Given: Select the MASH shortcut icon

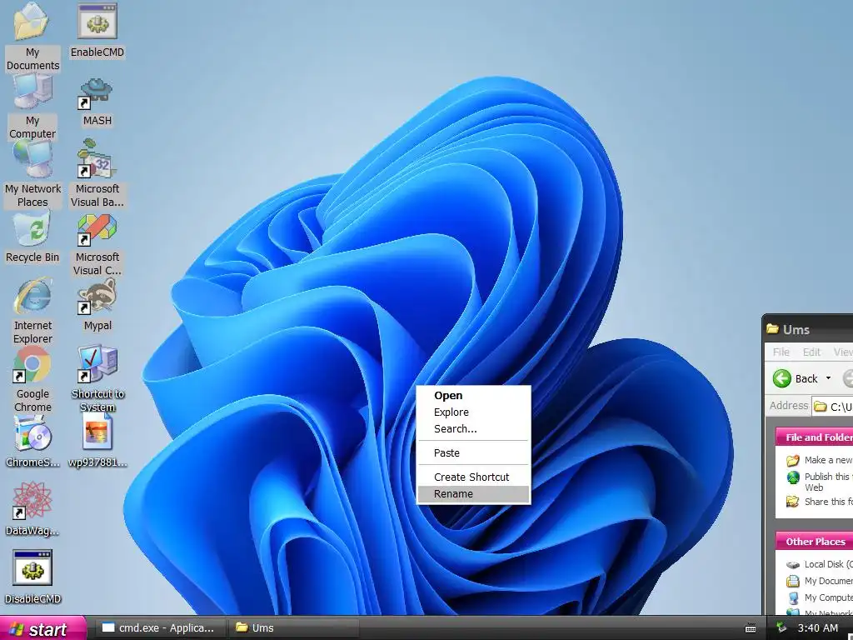Looking at the screenshot, I should 97,102.
